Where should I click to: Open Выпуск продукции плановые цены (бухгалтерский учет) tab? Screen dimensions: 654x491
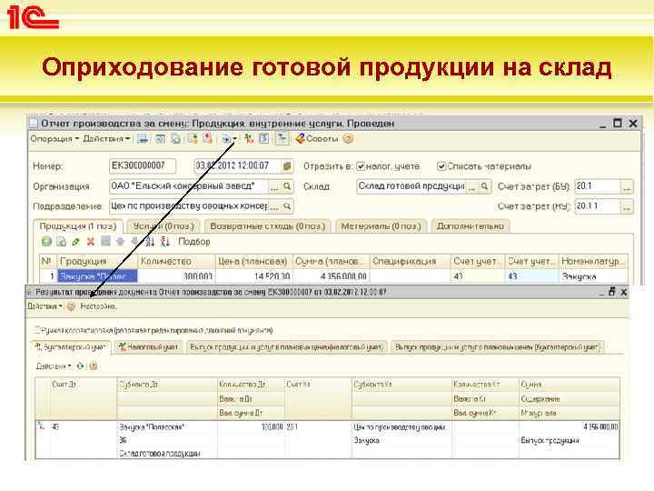click(x=497, y=347)
